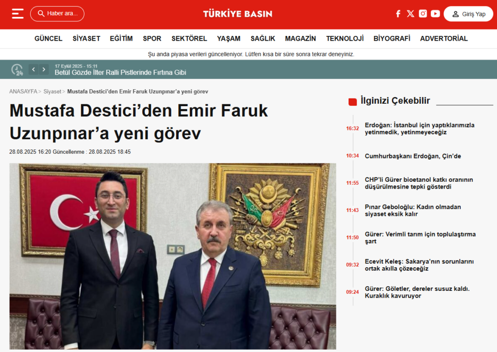The width and height of the screenshot is (497, 352).
Task: Open the YouTube social icon
Action: [435, 14]
